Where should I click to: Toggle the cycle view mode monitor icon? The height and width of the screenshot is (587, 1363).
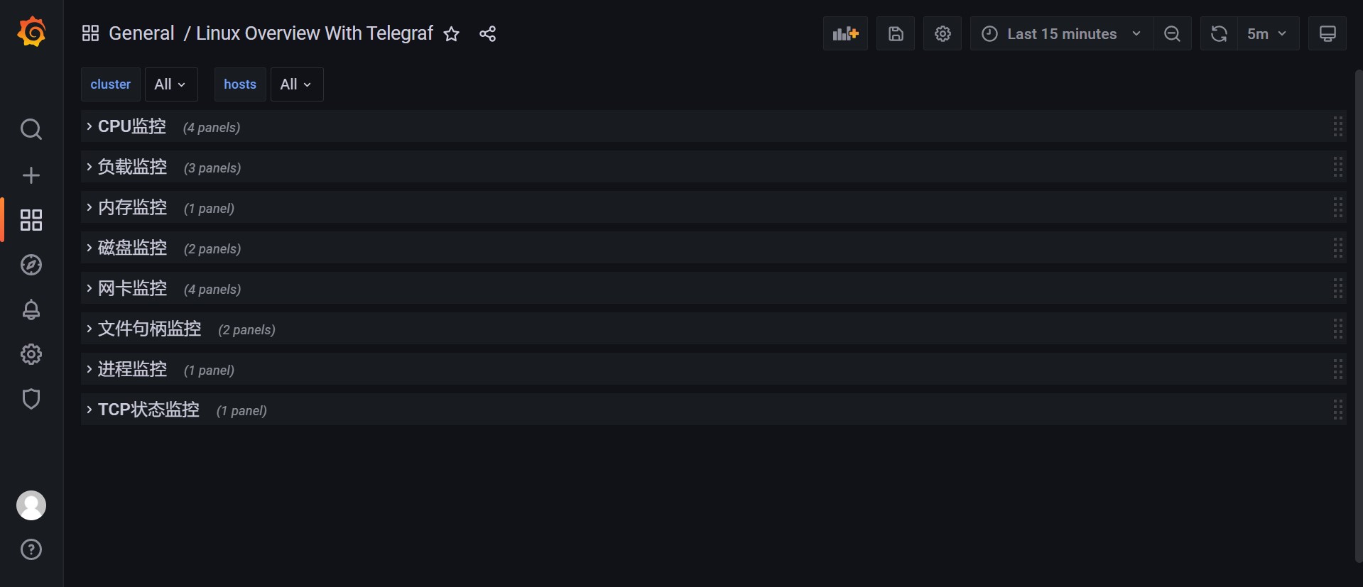pos(1327,33)
